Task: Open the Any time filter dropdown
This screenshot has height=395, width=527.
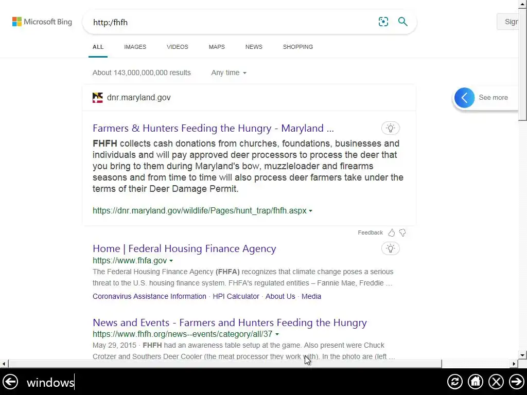Action: click(229, 73)
